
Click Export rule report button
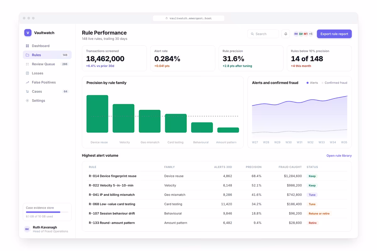[x=334, y=34]
